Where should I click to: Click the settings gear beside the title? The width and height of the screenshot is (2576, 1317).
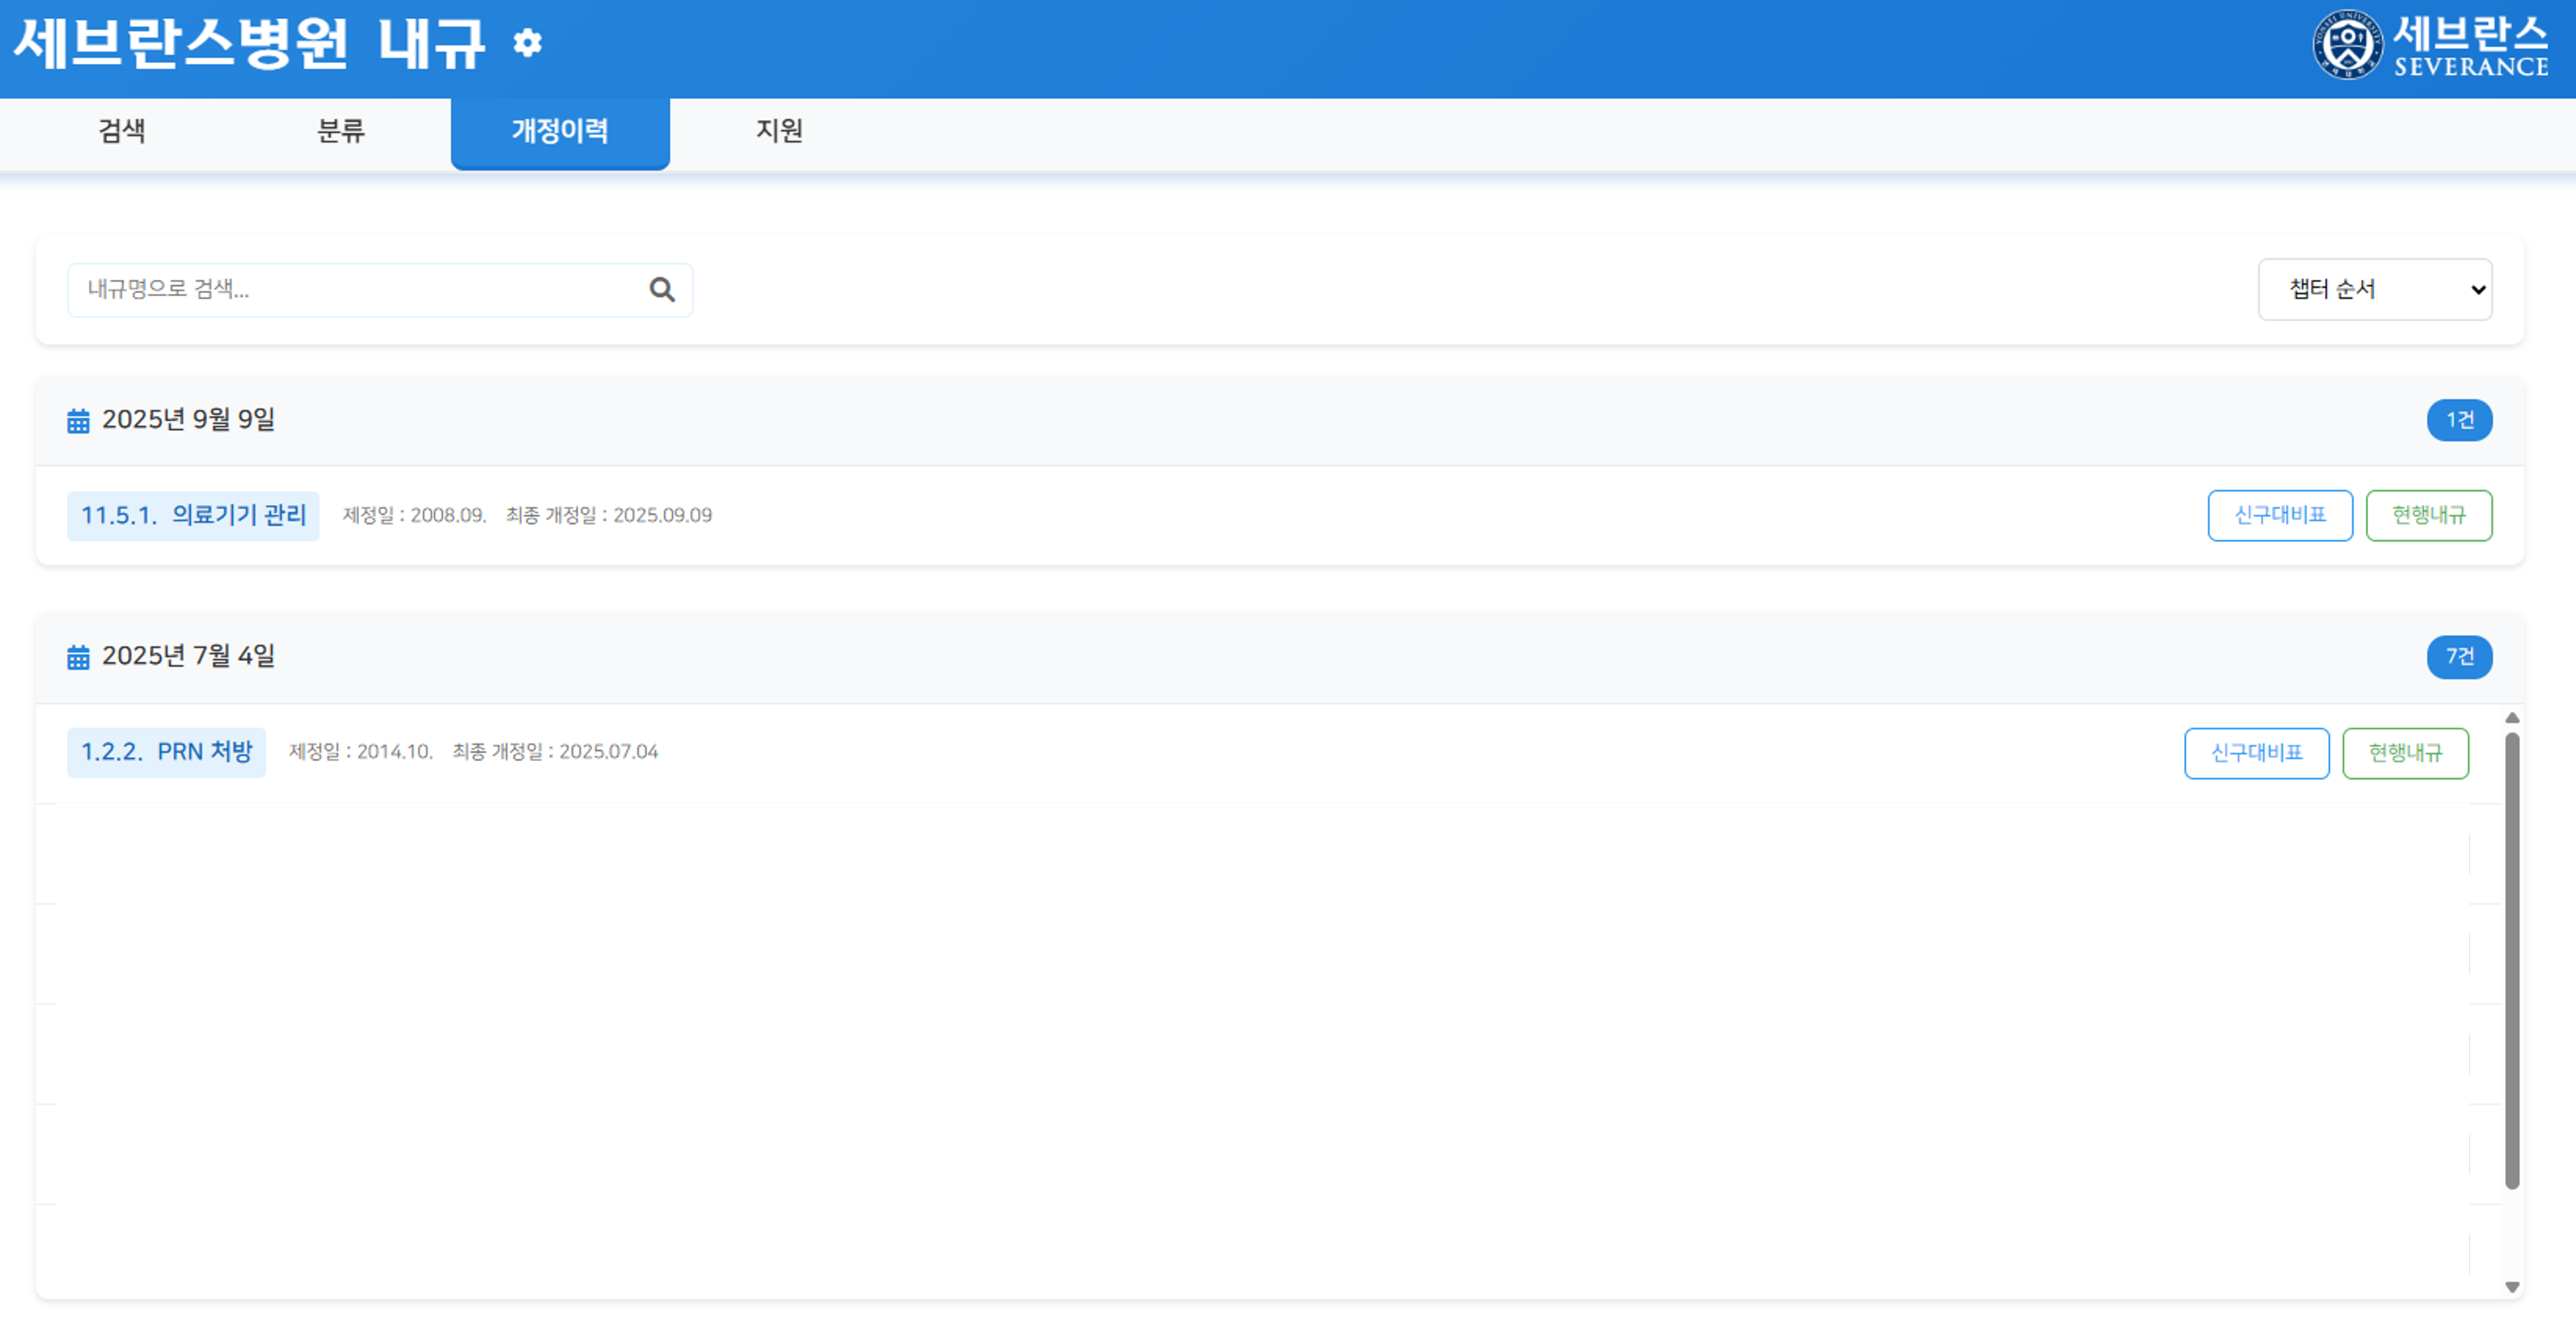pos(527,43)
